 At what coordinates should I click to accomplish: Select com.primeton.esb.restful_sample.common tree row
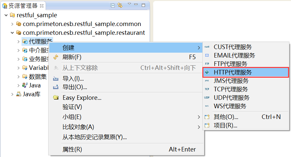(x=82, y=24)
